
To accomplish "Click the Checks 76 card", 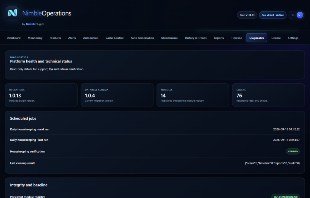I will coord(268,95).
